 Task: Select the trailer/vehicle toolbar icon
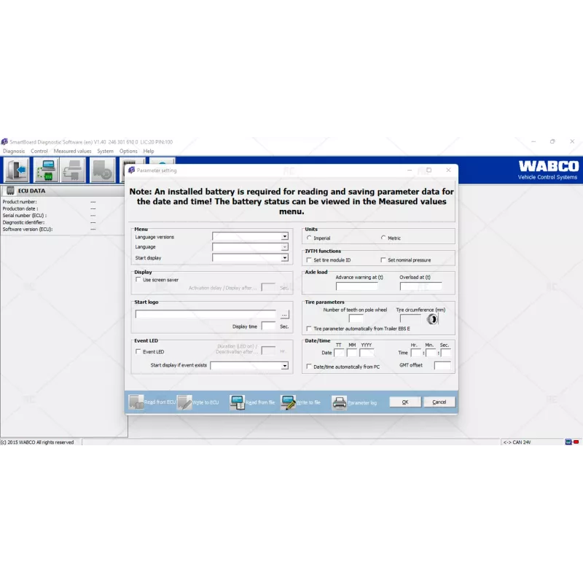click(x=102, y=169)
